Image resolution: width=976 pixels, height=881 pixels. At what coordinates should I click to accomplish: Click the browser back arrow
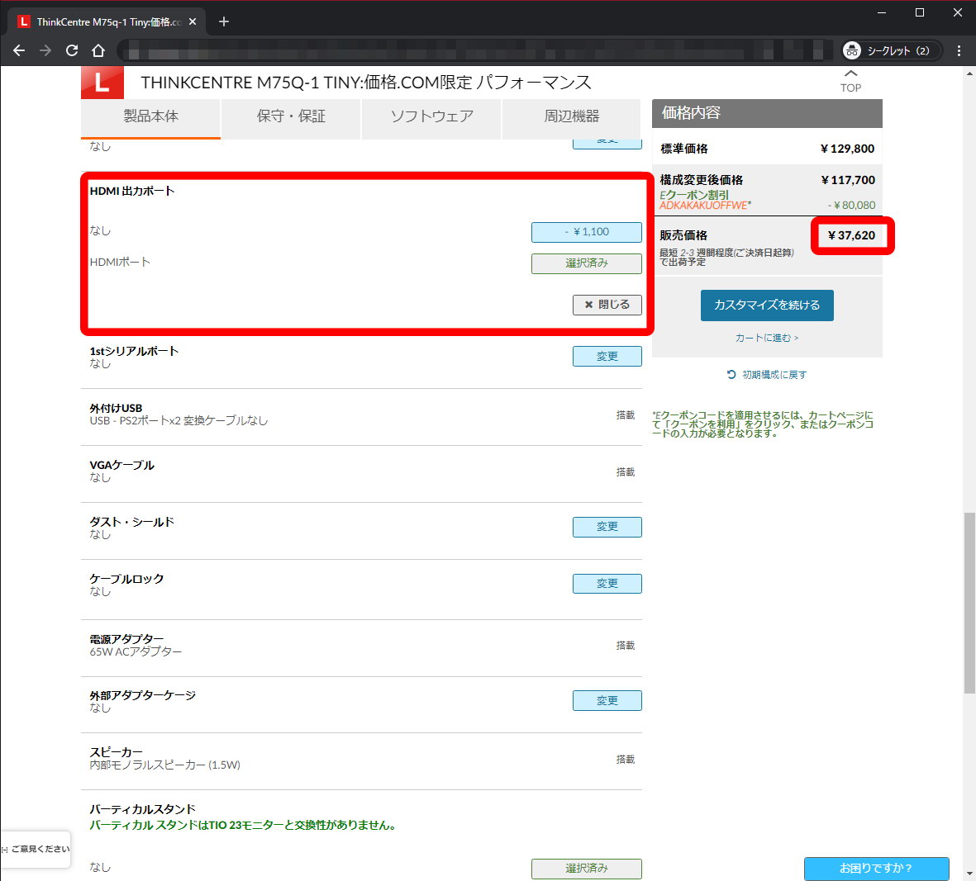coord(19,50)
